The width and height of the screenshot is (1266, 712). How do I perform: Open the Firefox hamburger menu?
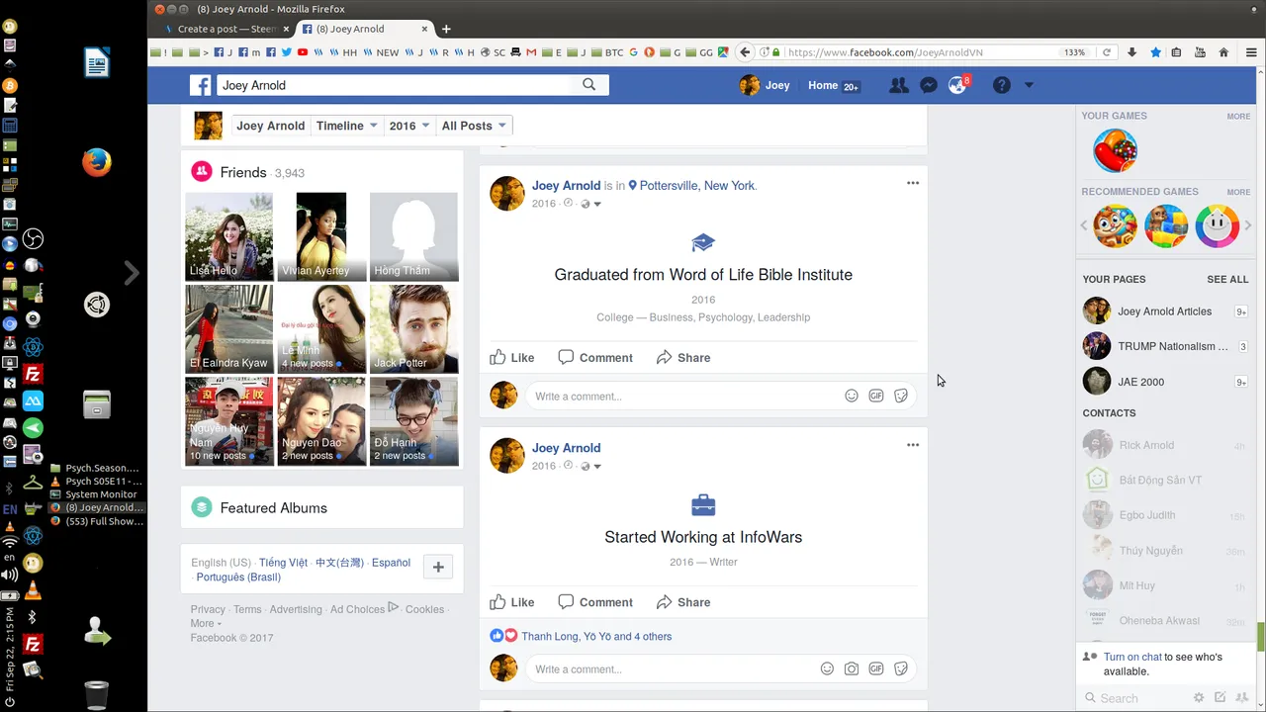pyautogui.click(x=1251, y=52)
